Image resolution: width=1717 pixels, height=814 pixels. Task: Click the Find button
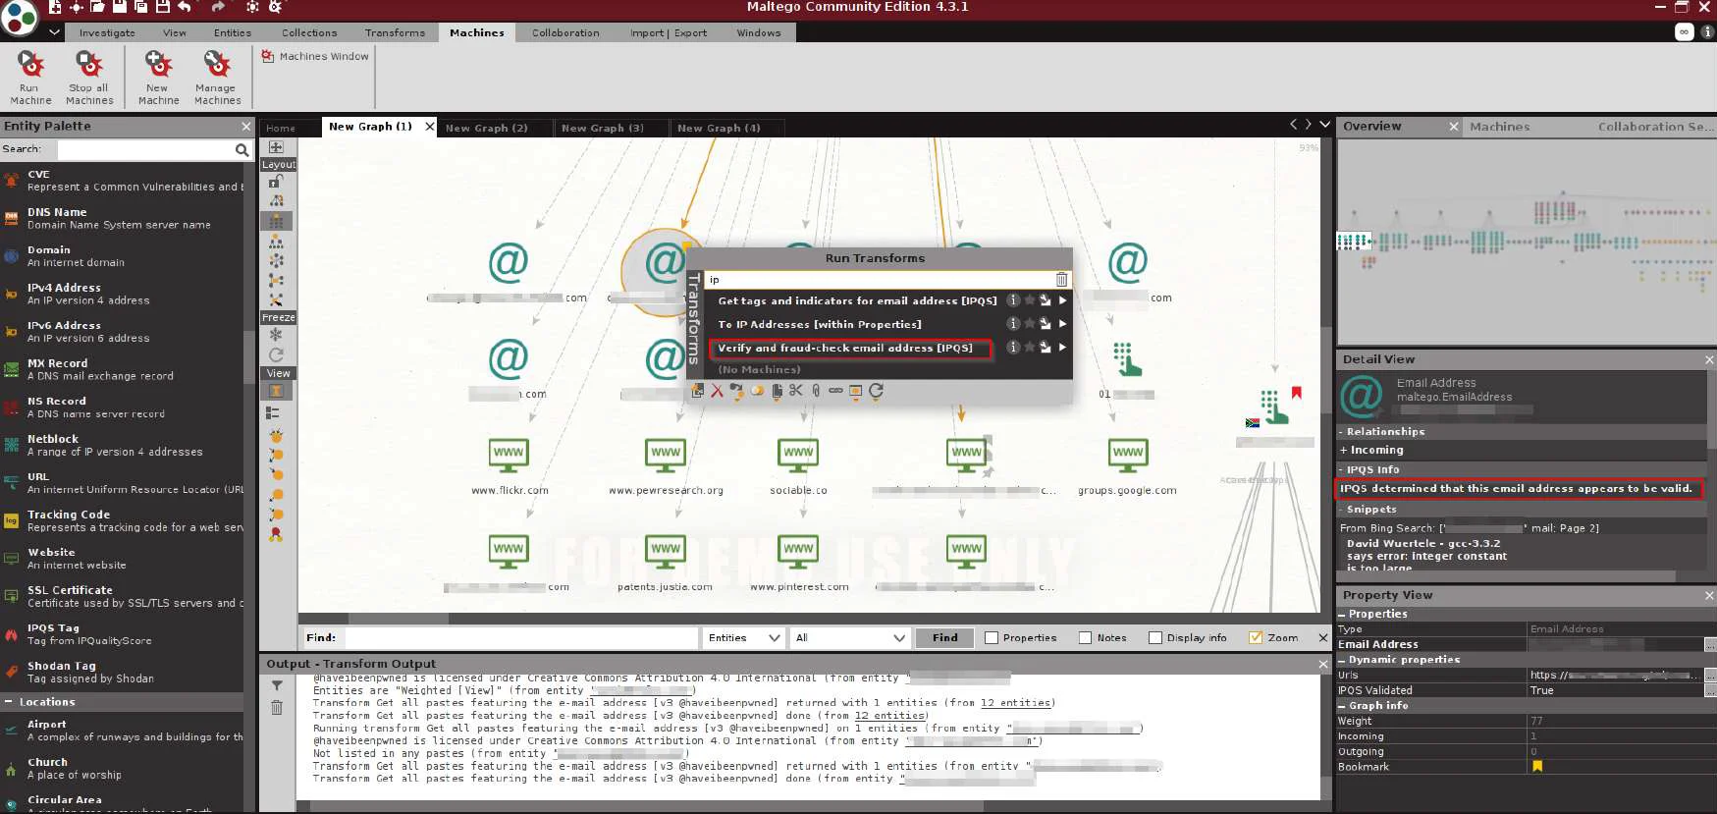click(944, 638)
